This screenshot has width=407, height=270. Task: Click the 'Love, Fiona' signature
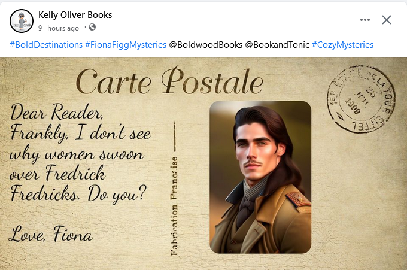click(x=51, y=233)
